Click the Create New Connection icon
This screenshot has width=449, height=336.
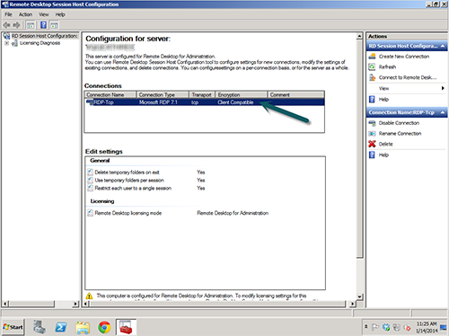372,57
